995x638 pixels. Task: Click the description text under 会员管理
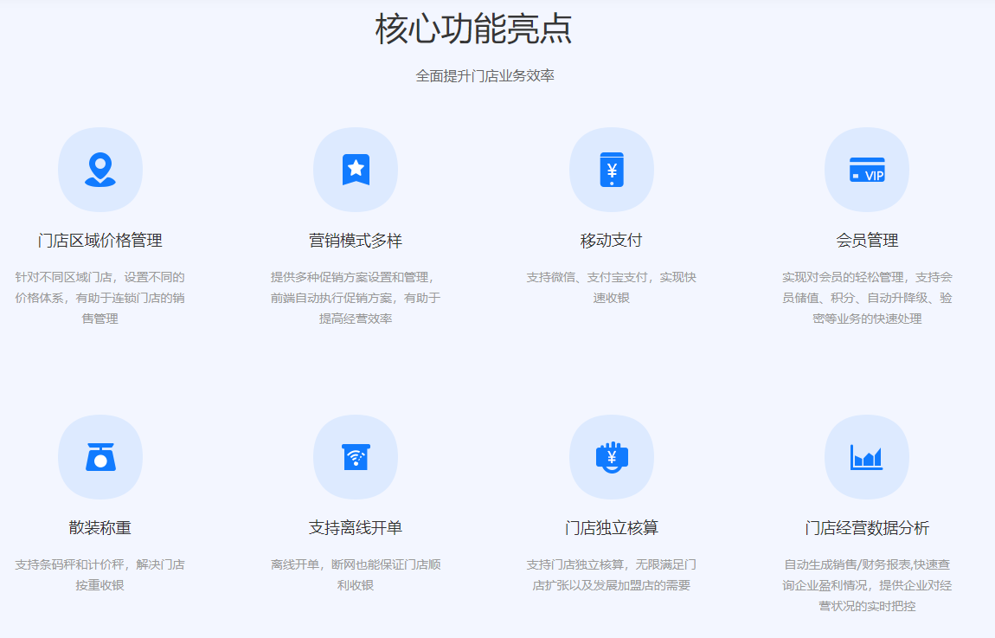(x=867, y=298)
